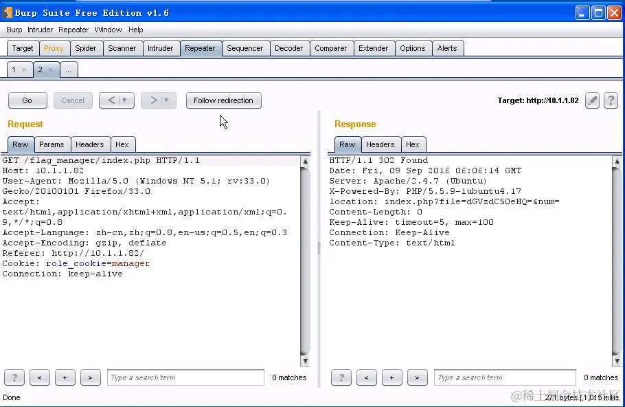
Task: Switch to the Comparer tab
Action: [331, 48]
